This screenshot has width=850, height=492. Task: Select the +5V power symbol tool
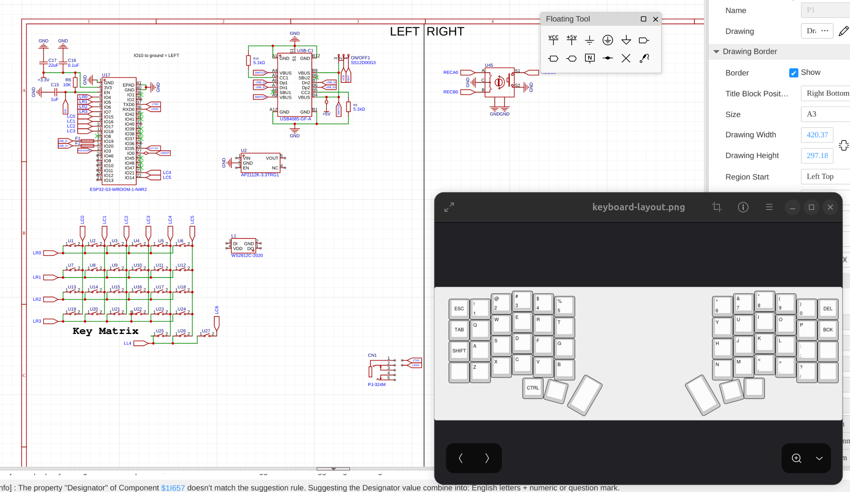(x=571, y=40)
